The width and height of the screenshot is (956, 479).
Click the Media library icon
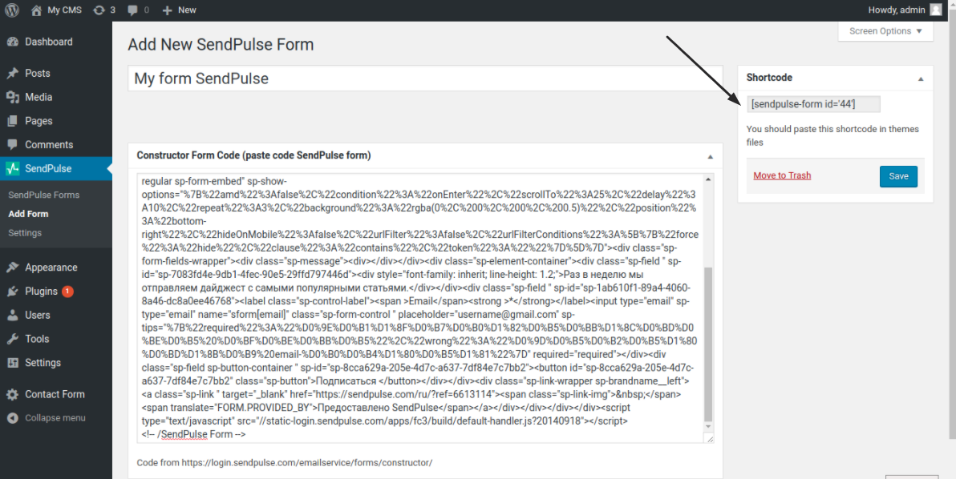pos(12,98)
